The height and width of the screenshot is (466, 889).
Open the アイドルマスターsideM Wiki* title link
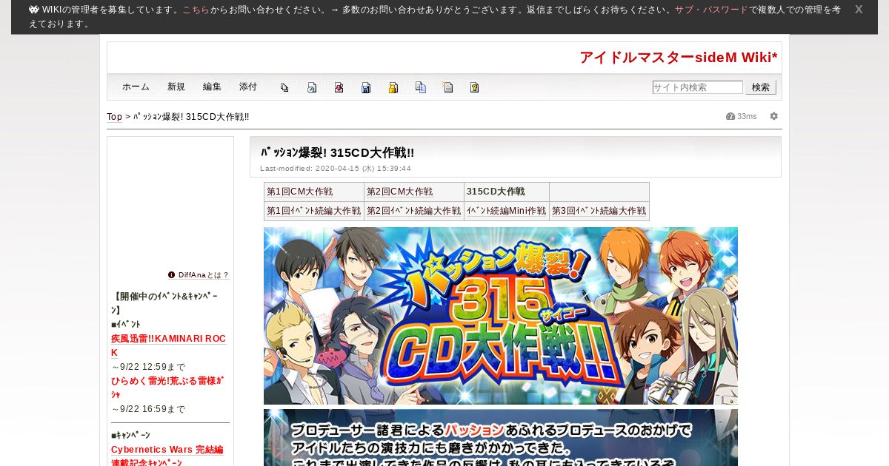(x=679, y=58)
